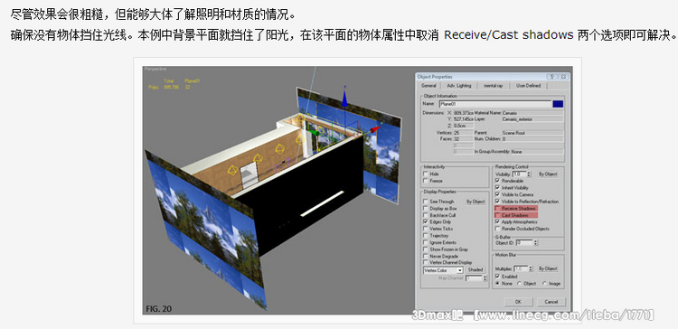Click the Object ID spinner arrows
Screen dimensions: 678x329
[x=536, y=243]
